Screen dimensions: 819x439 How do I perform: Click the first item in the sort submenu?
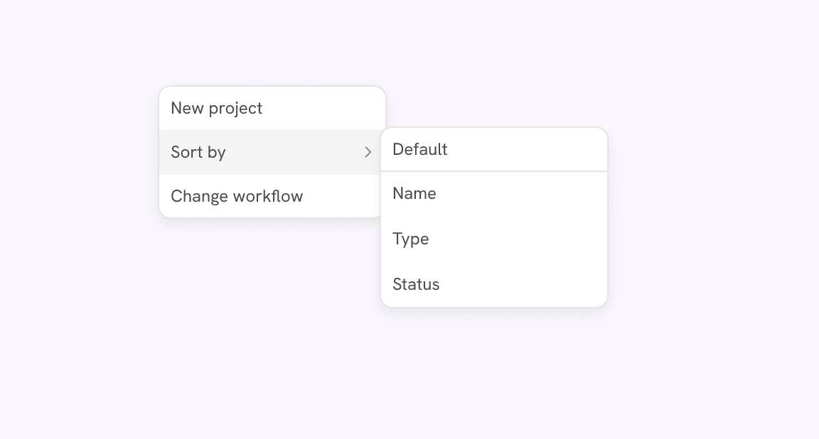[x=493, y=149]
